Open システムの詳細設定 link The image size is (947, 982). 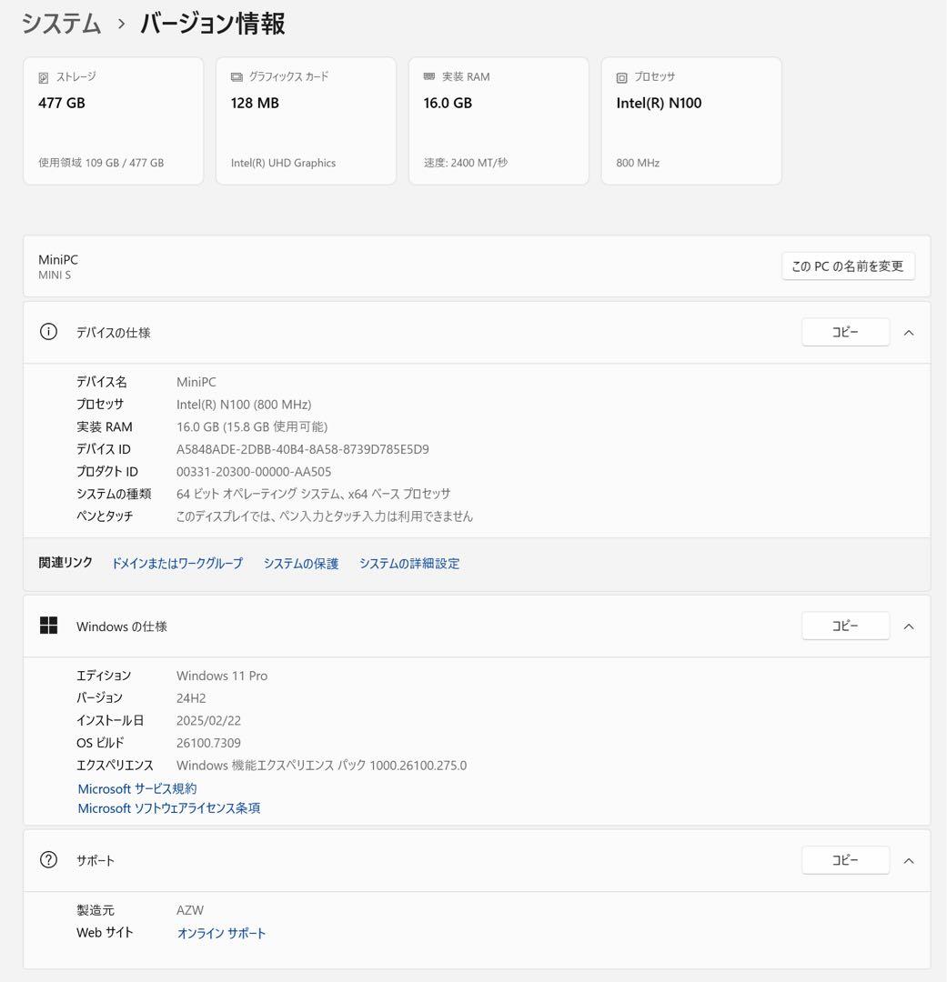409,564
